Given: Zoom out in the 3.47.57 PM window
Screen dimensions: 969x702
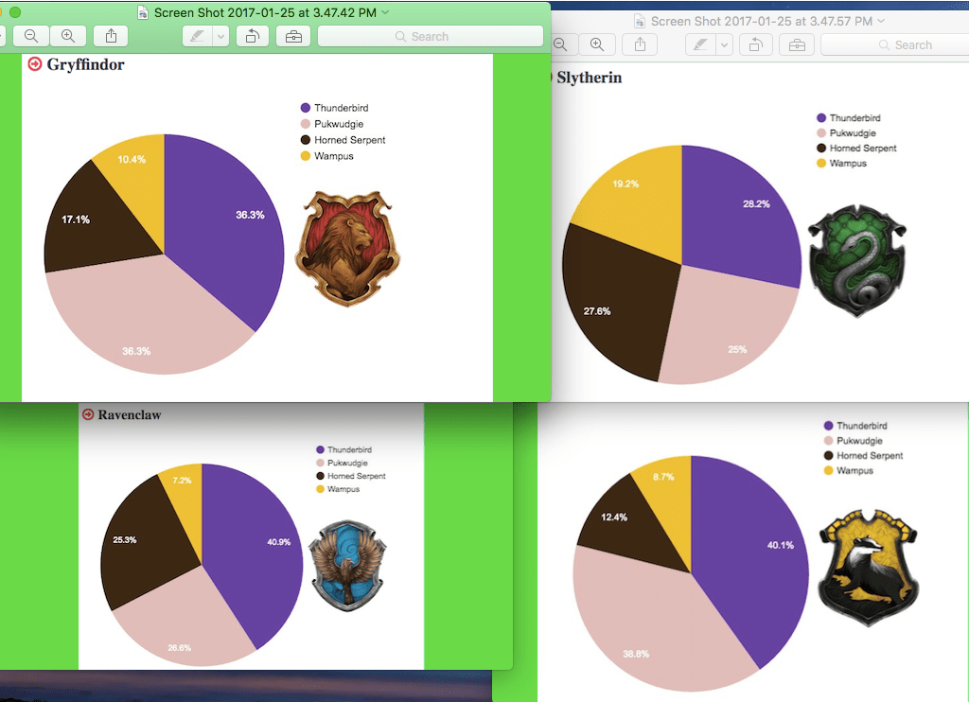Looking at the screenshot, I should 560,44.
